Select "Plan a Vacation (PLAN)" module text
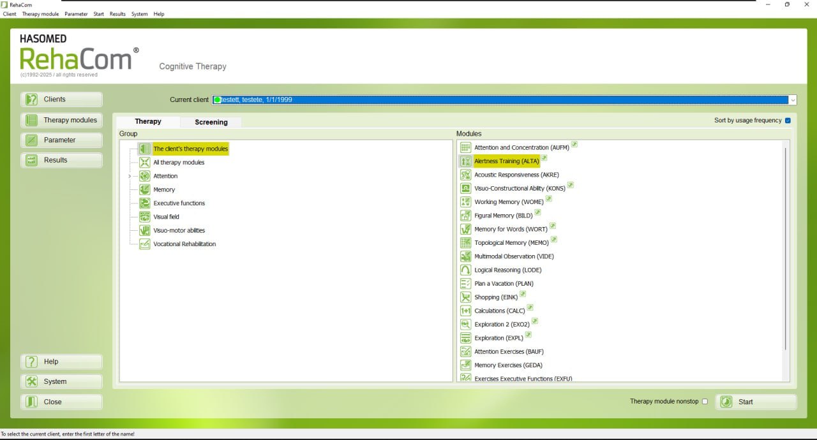The image size is (817, 440). click(x=504, y=283)
